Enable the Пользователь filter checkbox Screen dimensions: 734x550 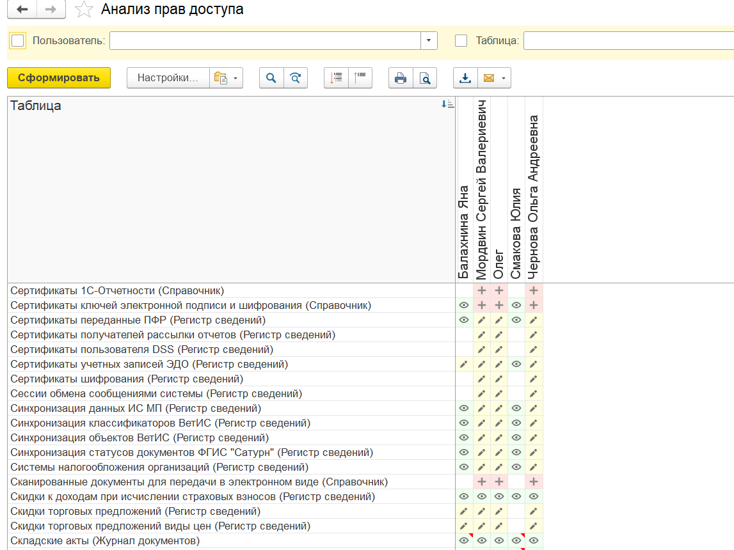pyautogui.click(x=18, y=41)
